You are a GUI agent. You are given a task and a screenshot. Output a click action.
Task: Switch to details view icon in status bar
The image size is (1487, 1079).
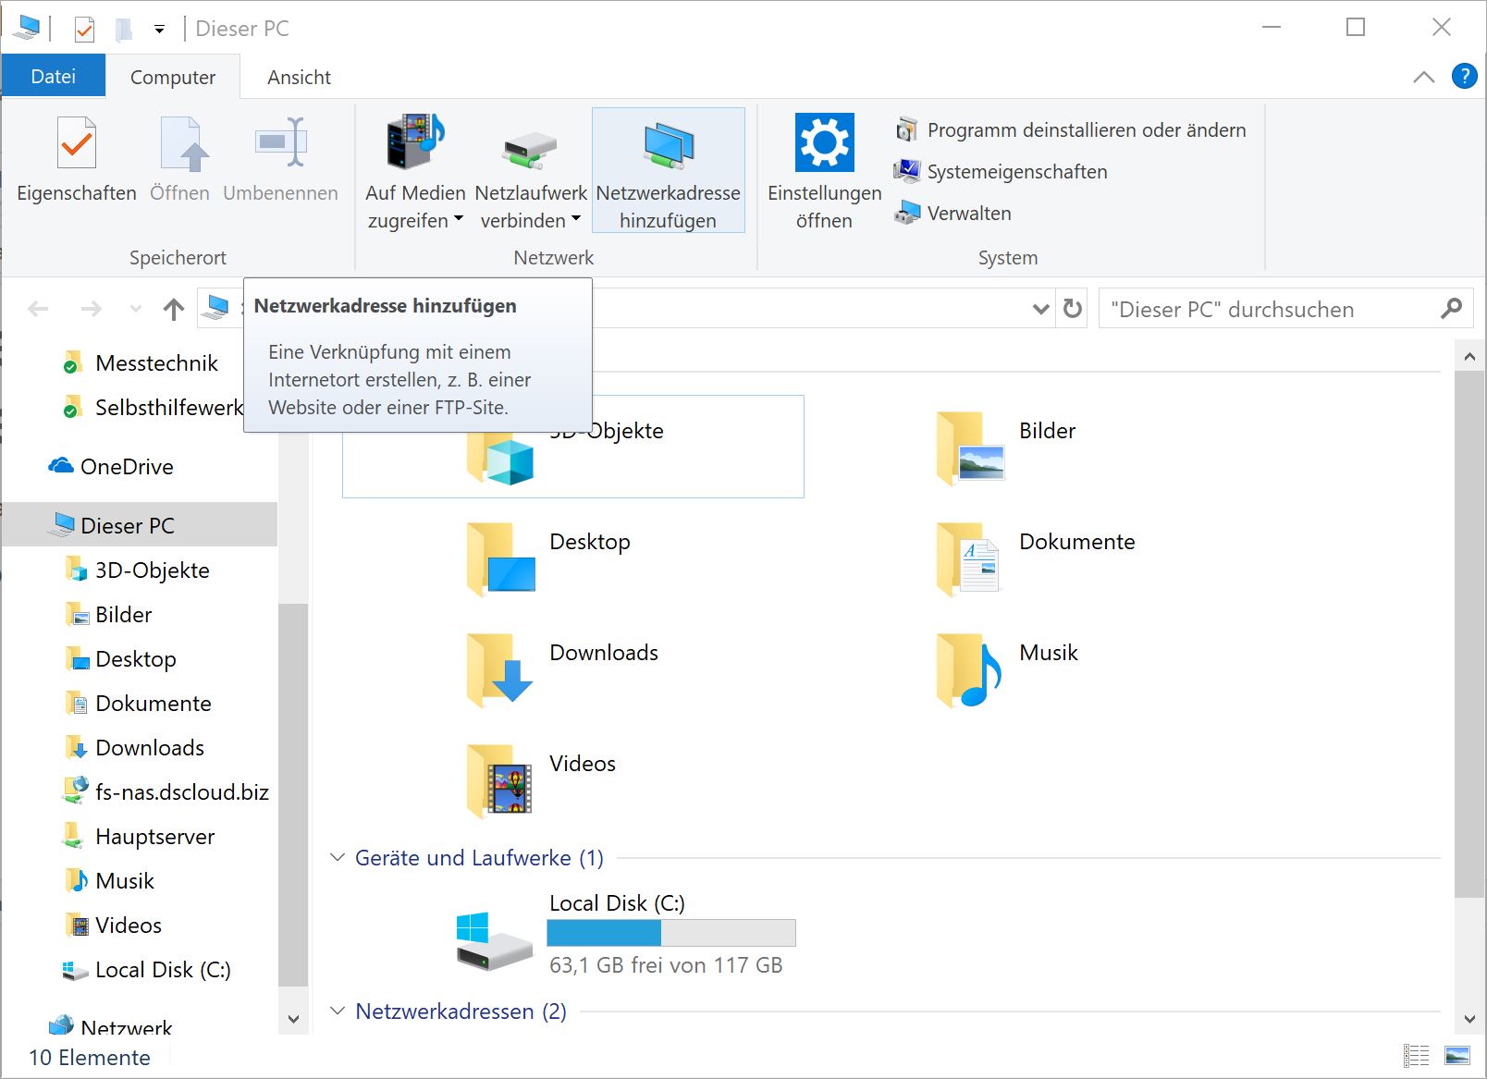[1416, 1055]
